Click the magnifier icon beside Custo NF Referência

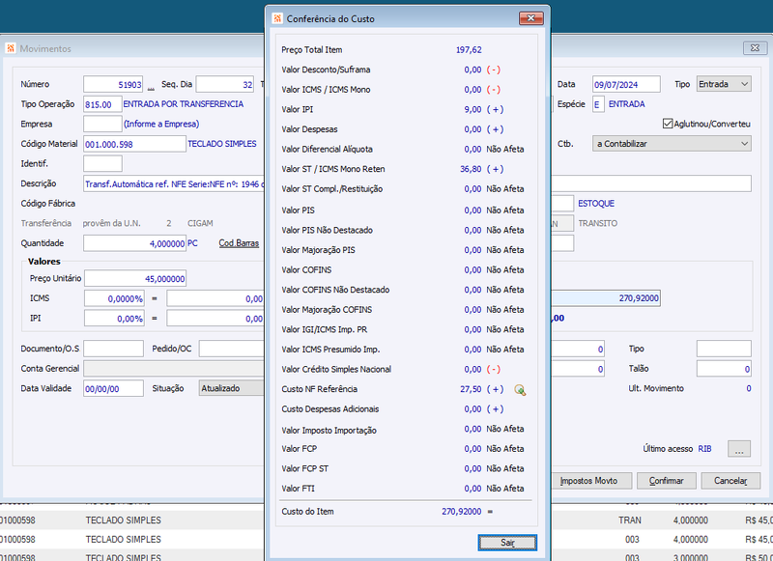click(520, 390)
